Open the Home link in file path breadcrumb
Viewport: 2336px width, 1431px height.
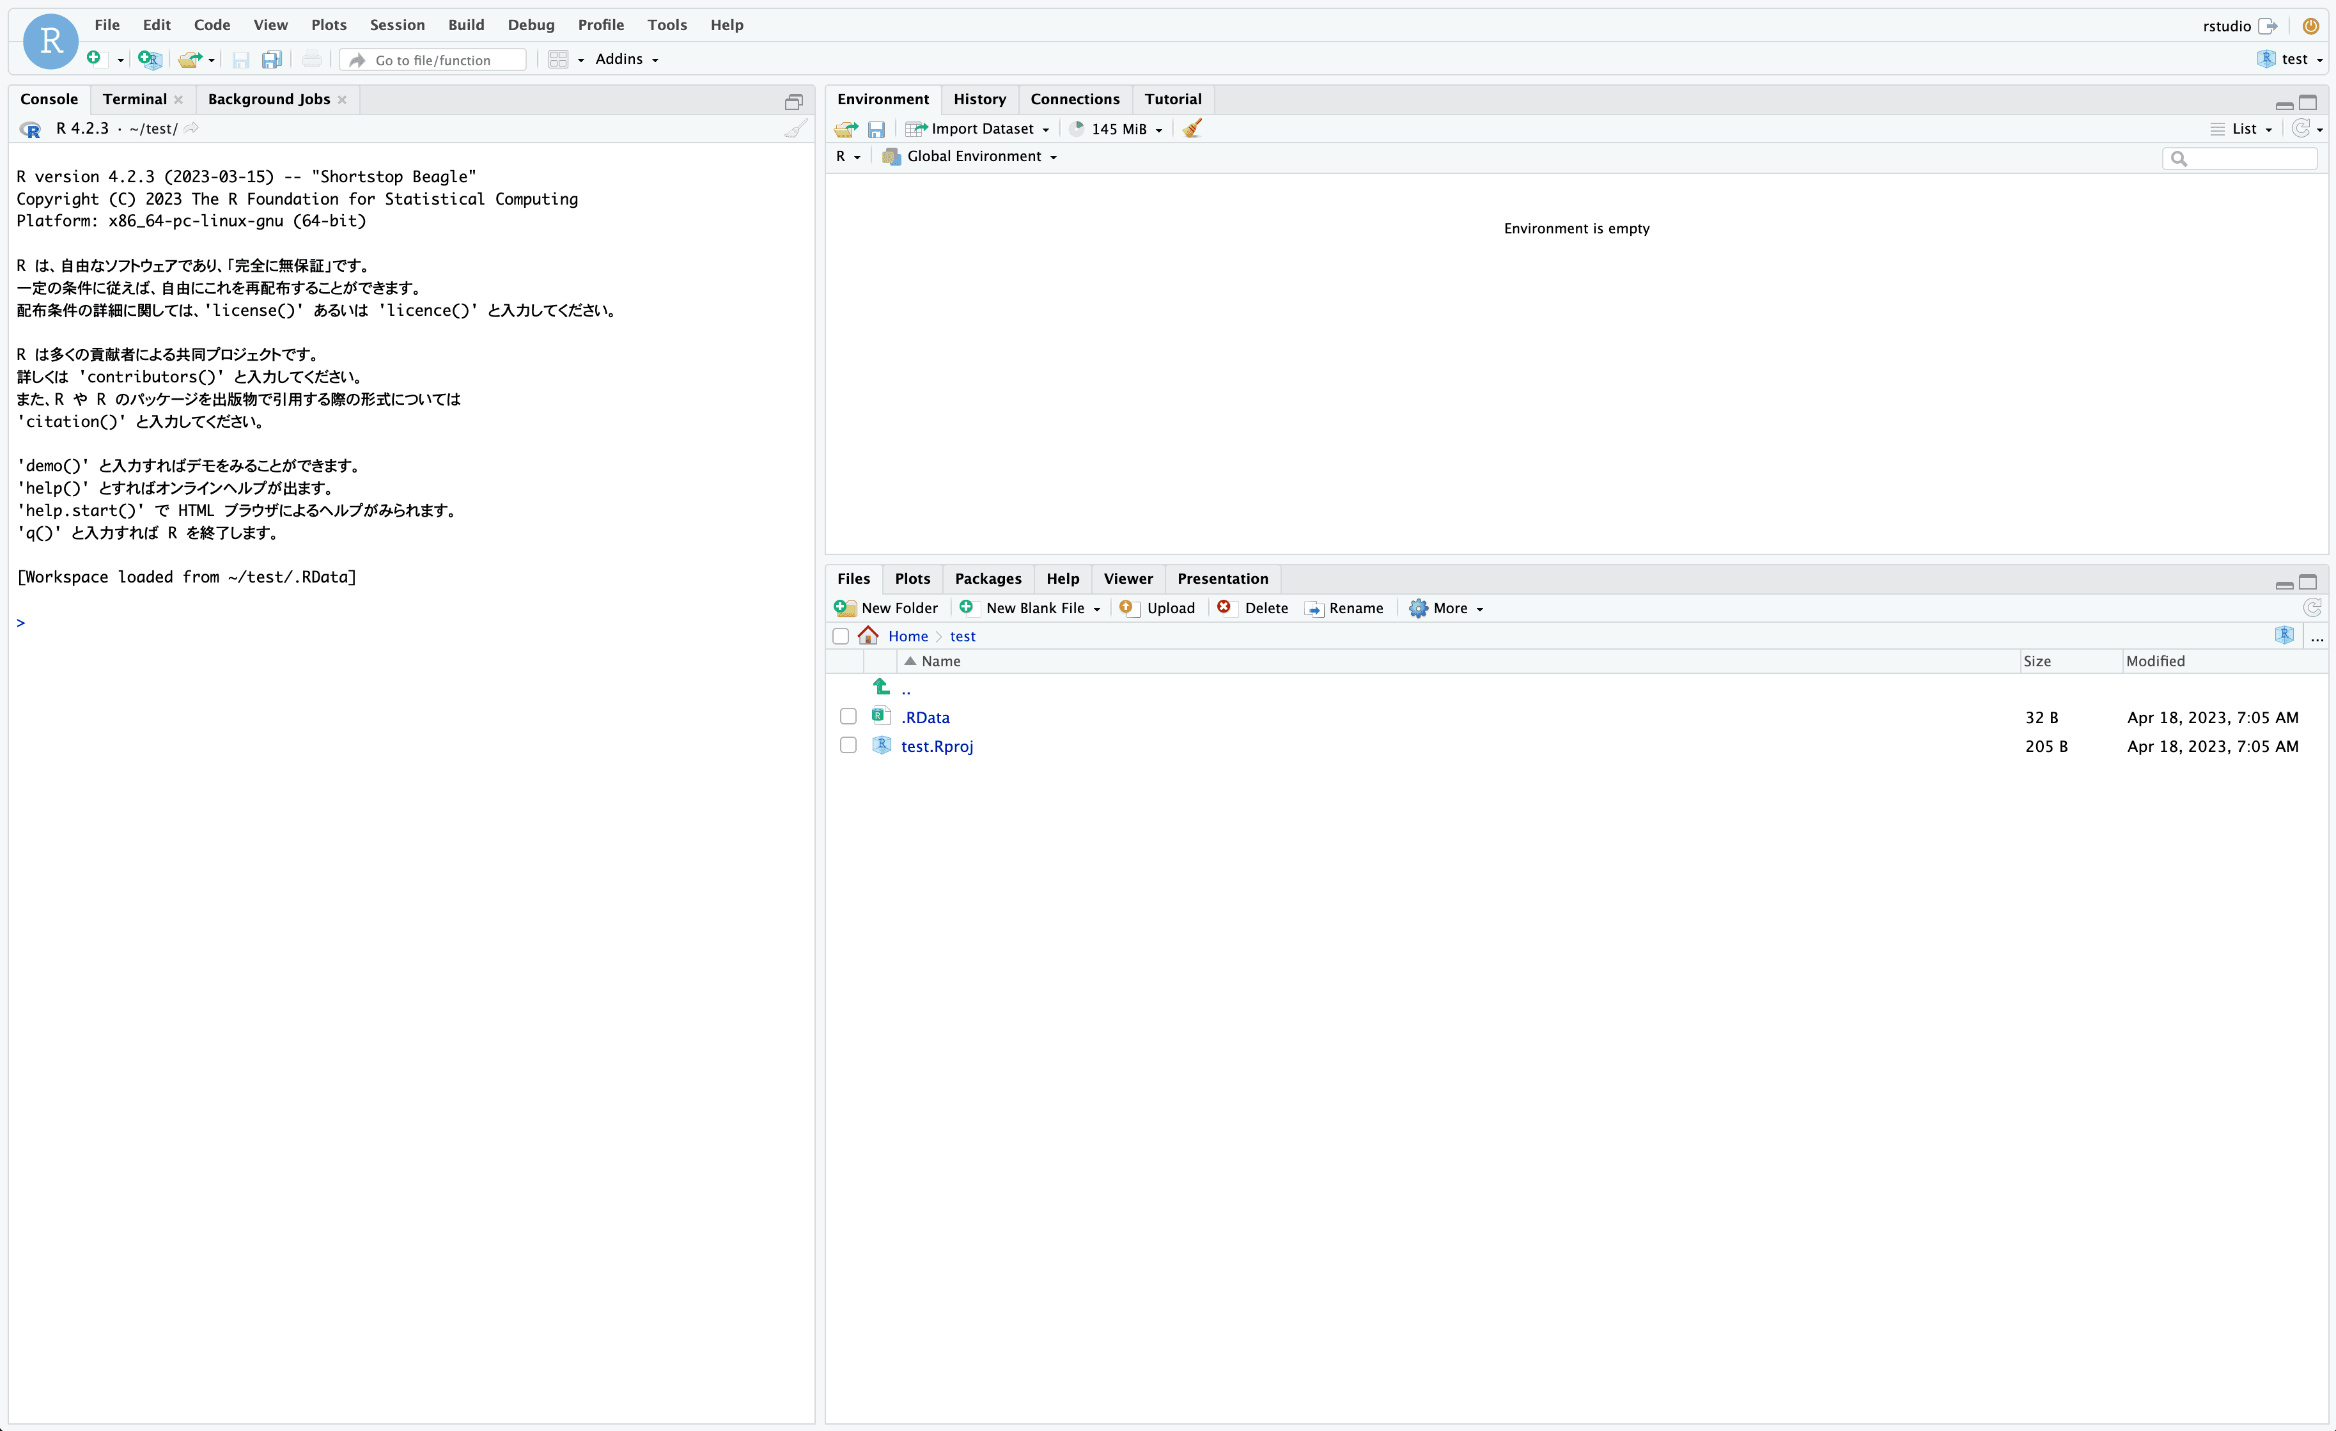click(908, 636)
